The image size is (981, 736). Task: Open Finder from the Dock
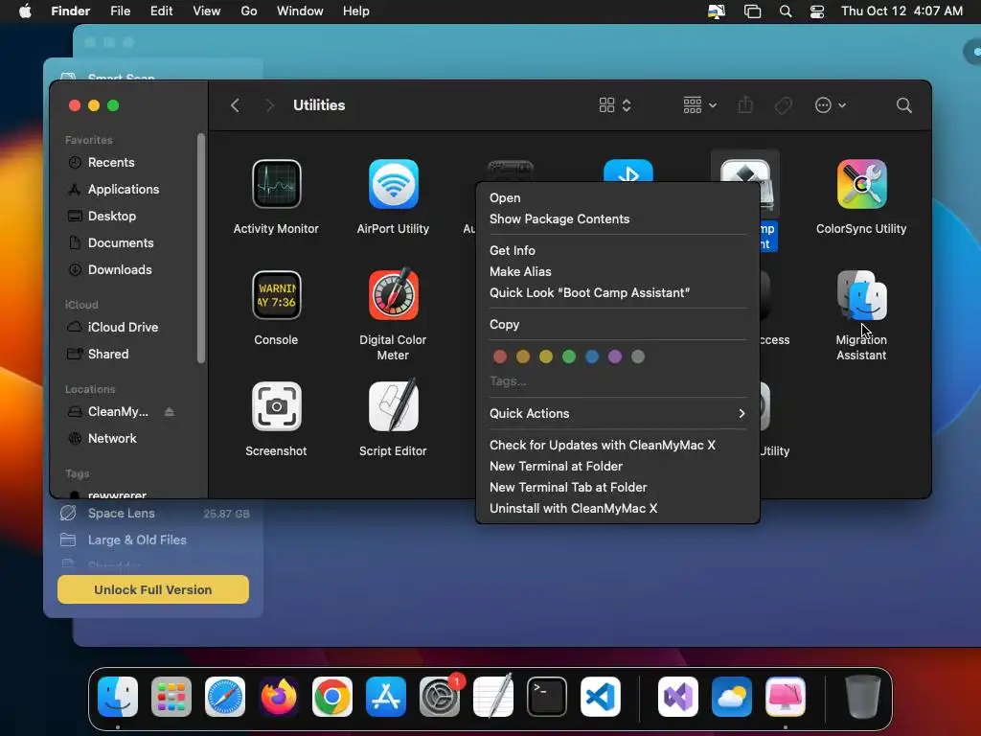118,696
